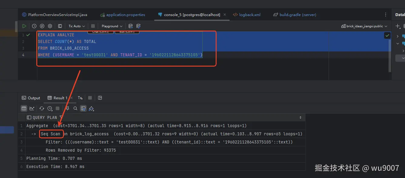Open editor tabs three-dot menu
The width and height of the screenshot is (405, 178).
point(385,15)
